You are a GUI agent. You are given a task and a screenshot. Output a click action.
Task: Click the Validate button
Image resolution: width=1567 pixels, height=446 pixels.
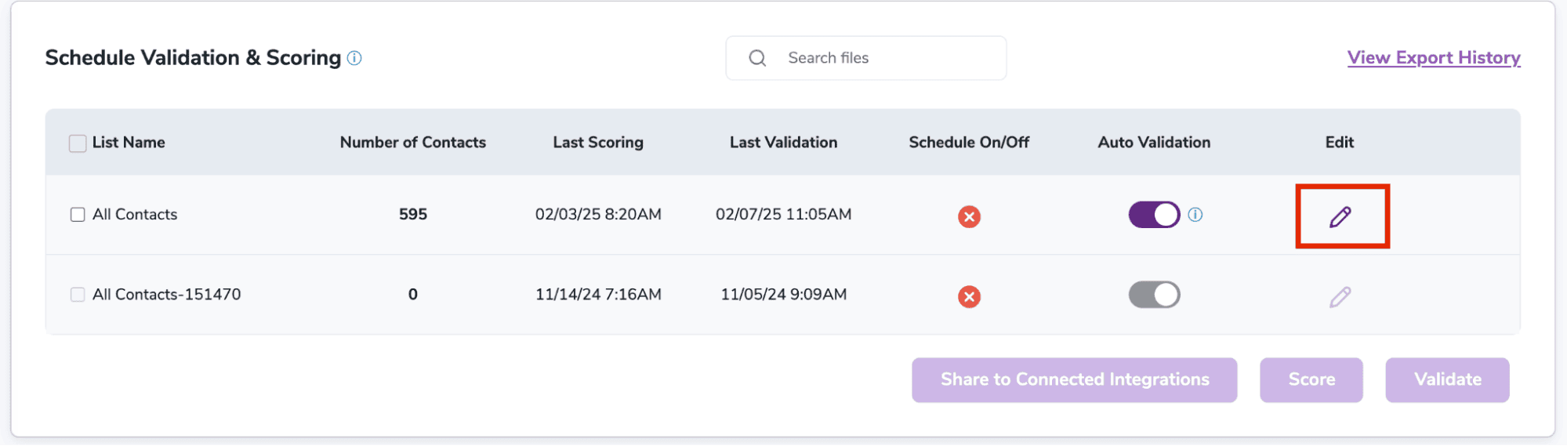point(1447,380)
